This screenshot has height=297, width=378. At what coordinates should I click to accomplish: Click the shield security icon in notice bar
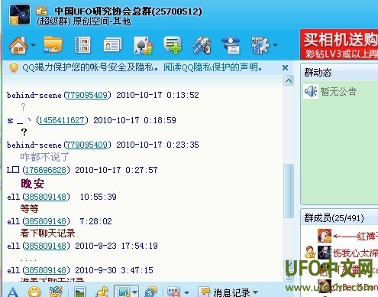pos(14,67)
